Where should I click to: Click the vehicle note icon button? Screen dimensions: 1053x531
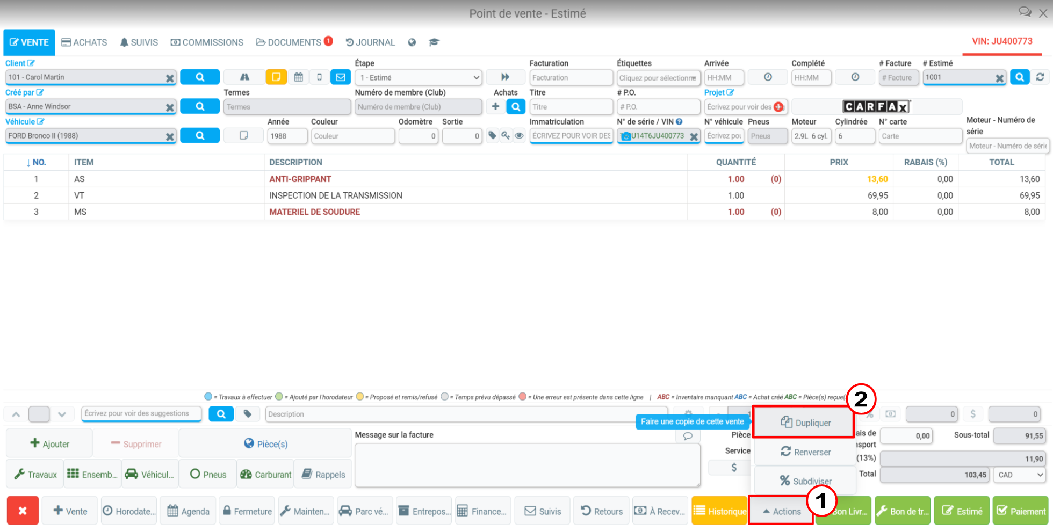click(244, 135)
